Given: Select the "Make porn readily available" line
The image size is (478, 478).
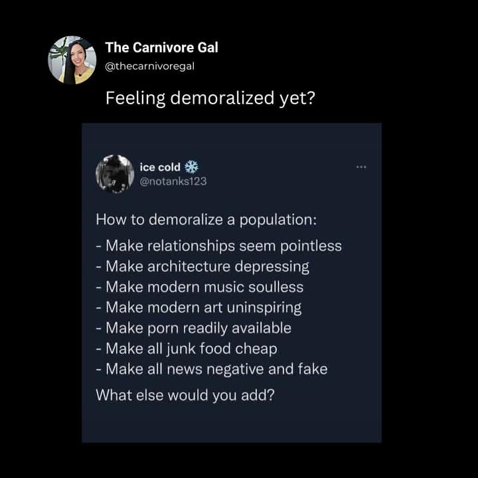Looking at the screenshot, I should (x=193, y=328).
